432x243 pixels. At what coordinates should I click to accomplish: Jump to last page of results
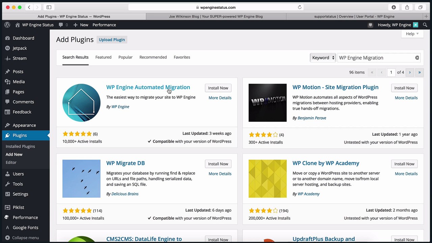pos(420,72)
